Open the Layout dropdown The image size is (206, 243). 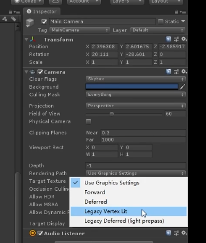[x=166, y=2]
